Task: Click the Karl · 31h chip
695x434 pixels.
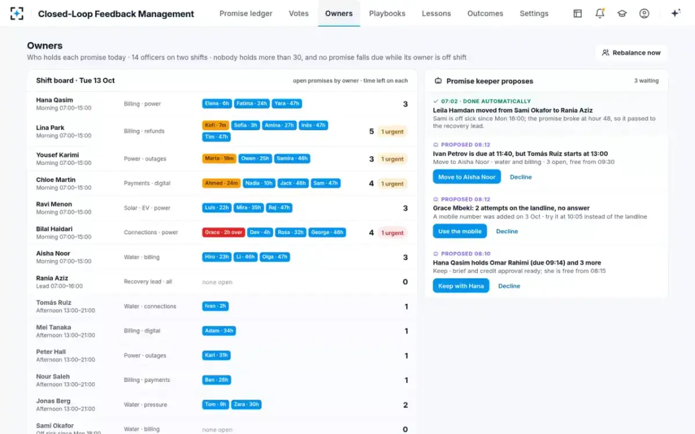Action: (x=217, y=355)
